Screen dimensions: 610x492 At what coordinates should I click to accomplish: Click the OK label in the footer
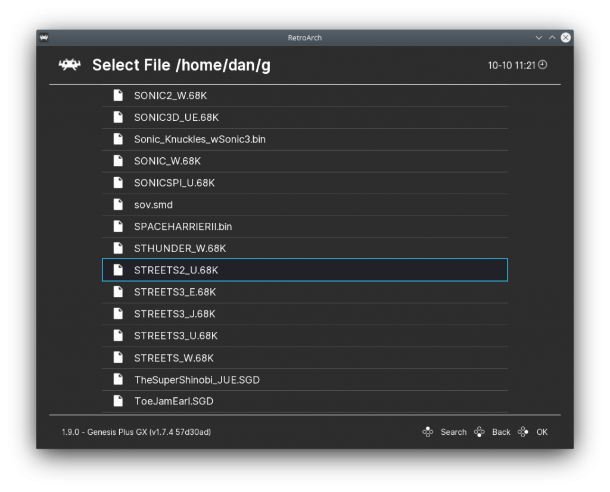coord(542,432)
